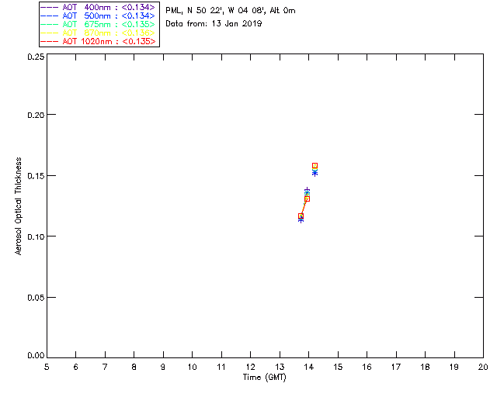Click the 0.25 y-axis label
497x397 pixels.
(36, 57)
